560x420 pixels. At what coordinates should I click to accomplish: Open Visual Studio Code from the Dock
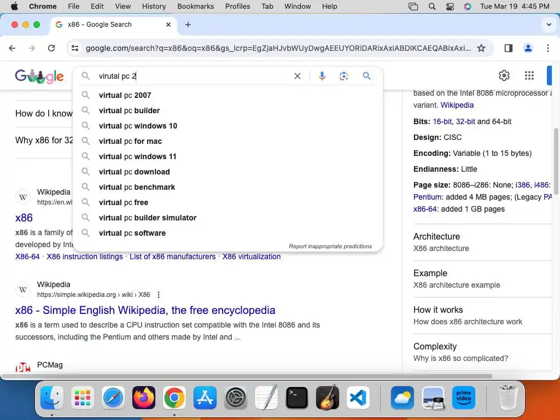[x=358, y=398]
